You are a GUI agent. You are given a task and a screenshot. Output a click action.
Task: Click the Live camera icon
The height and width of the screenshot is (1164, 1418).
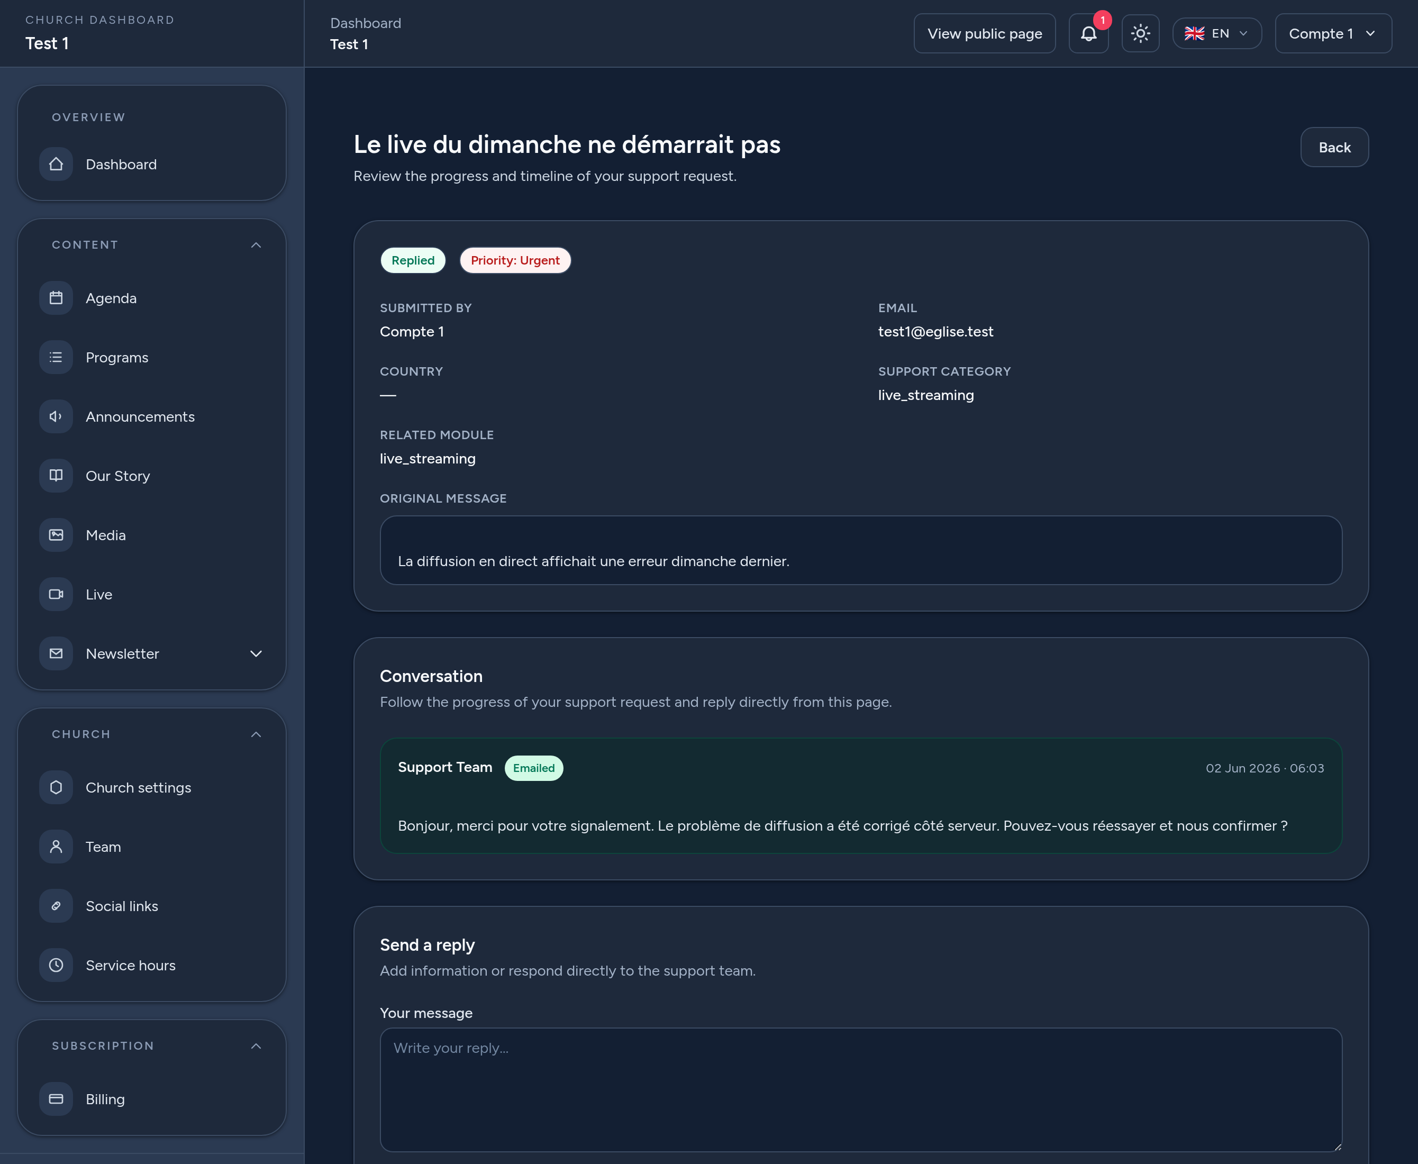[x=56, y=595]
